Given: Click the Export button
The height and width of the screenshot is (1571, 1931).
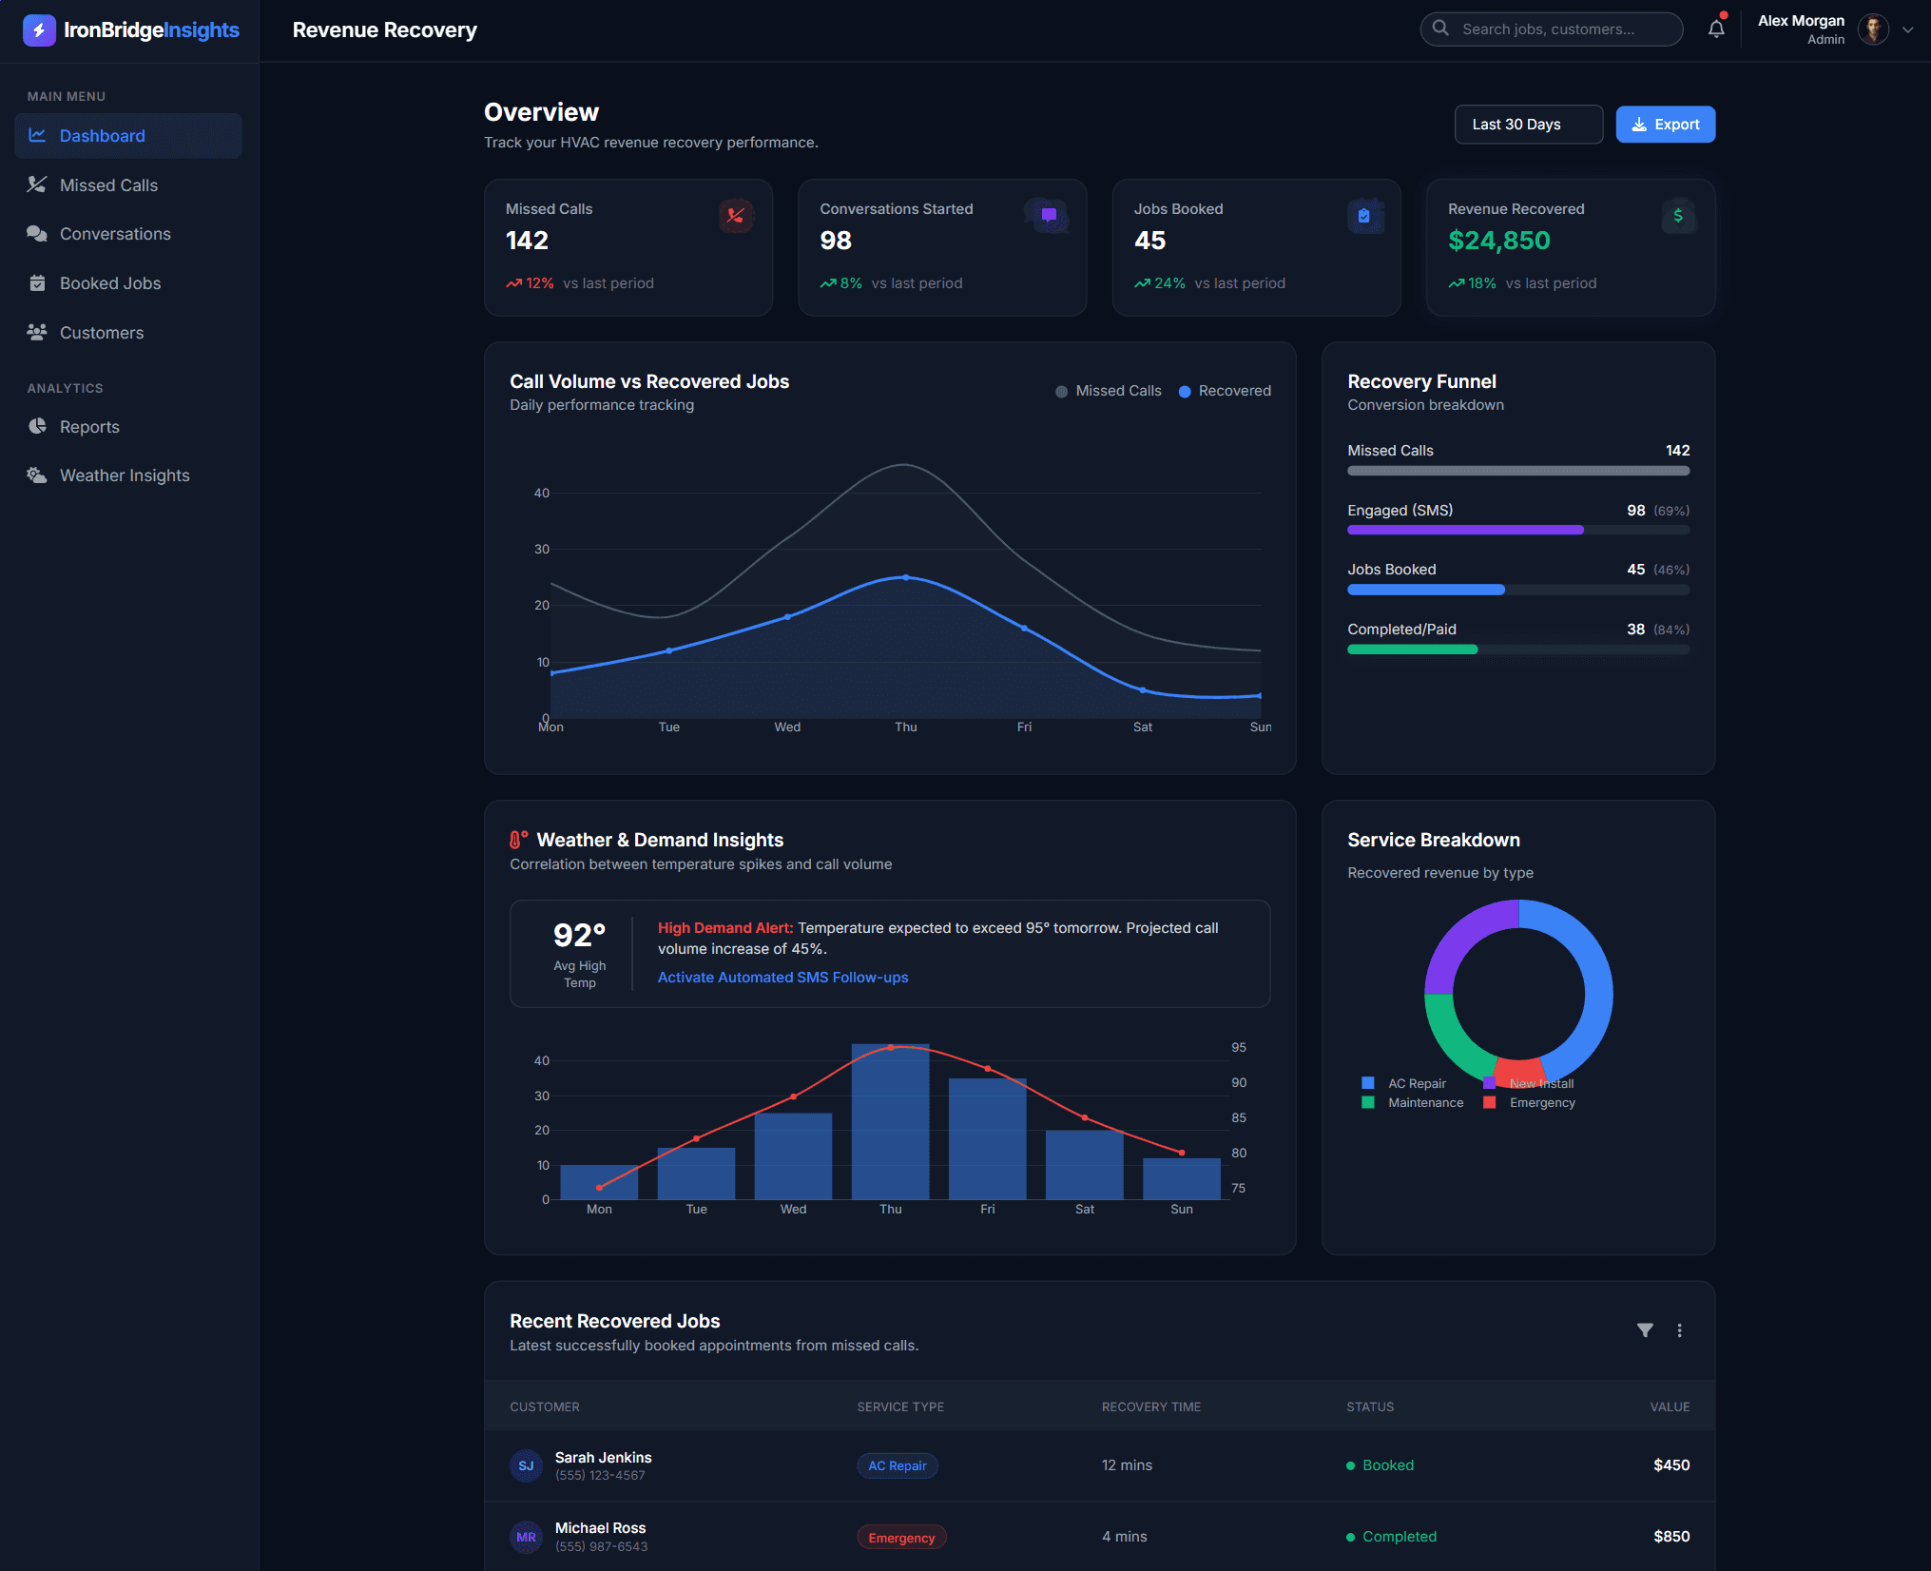Looking at the screenshot, I should pyautogui.click(x=1665, y=125).
